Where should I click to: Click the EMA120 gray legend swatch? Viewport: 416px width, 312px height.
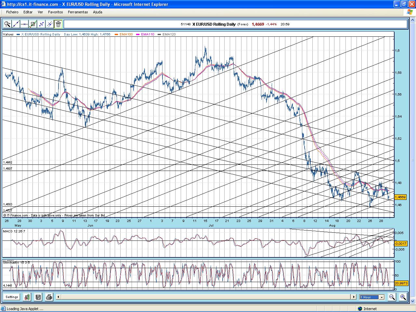point(159,34)
